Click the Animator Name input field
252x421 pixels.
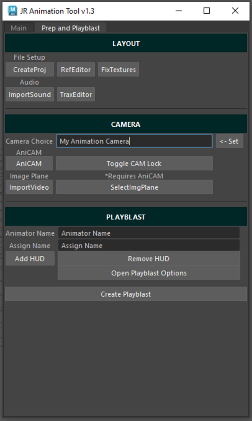(x=149, y=233)
